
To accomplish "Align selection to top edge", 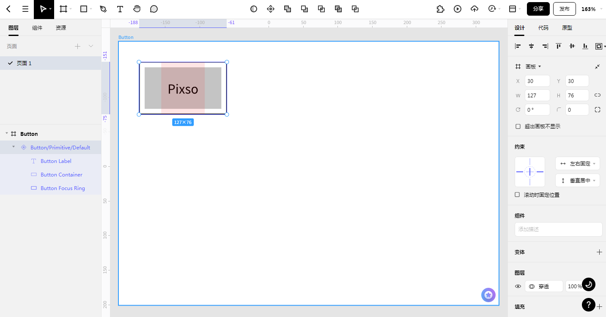I will (559, 46).
